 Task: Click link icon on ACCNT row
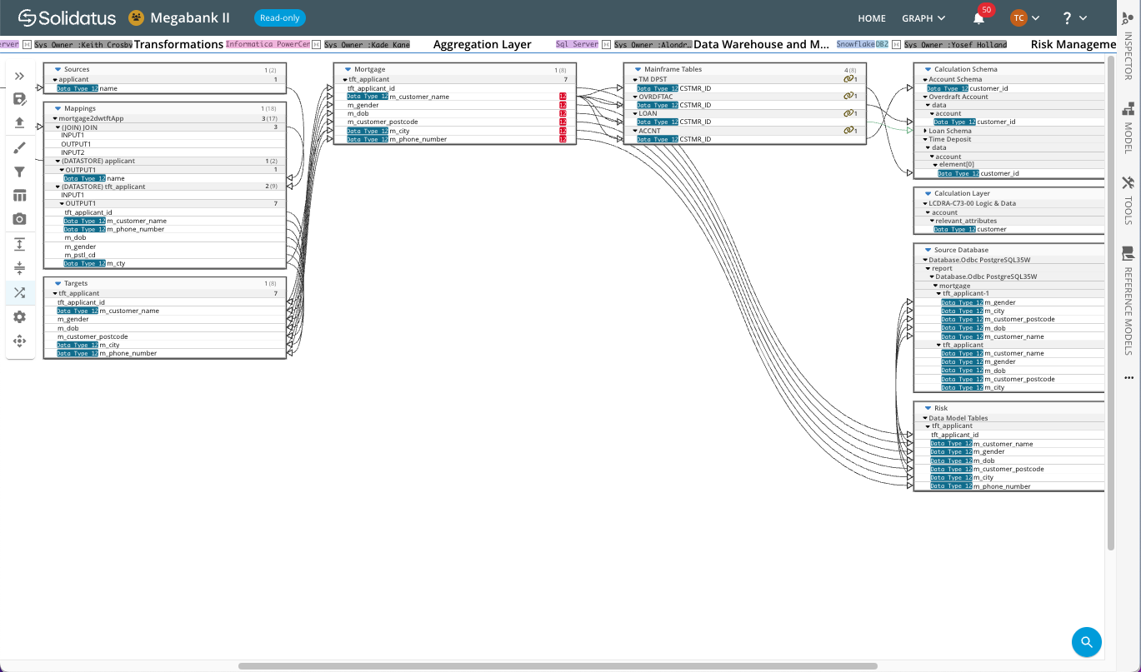tap(848, 131)
